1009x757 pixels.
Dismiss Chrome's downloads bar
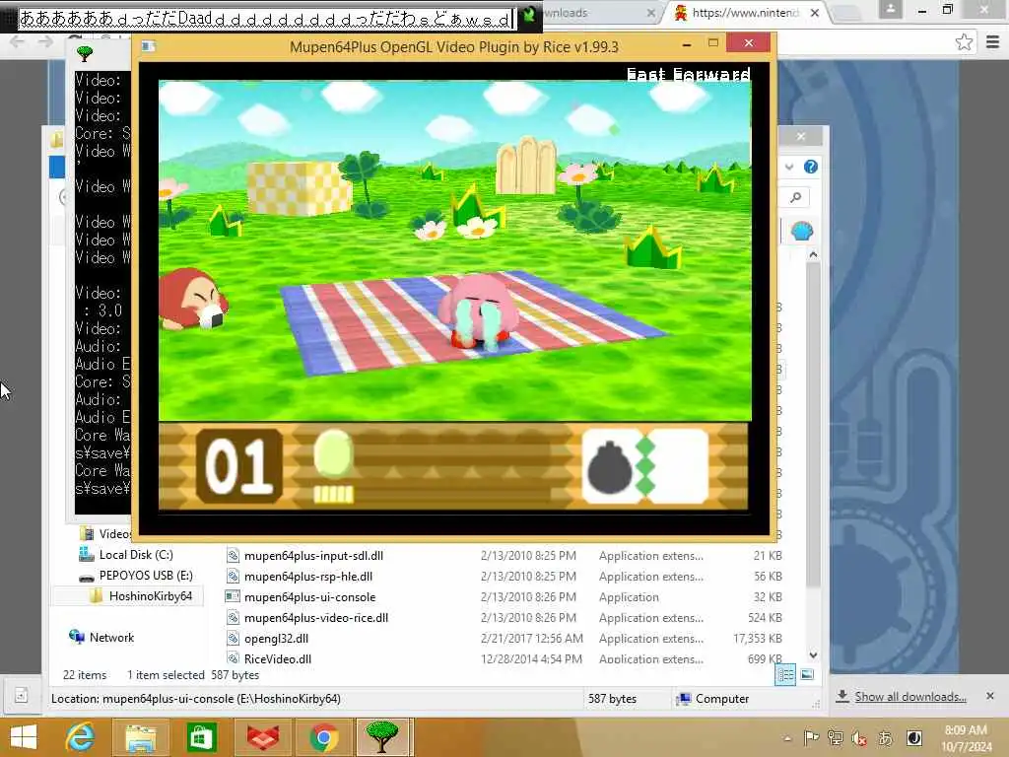989,696
